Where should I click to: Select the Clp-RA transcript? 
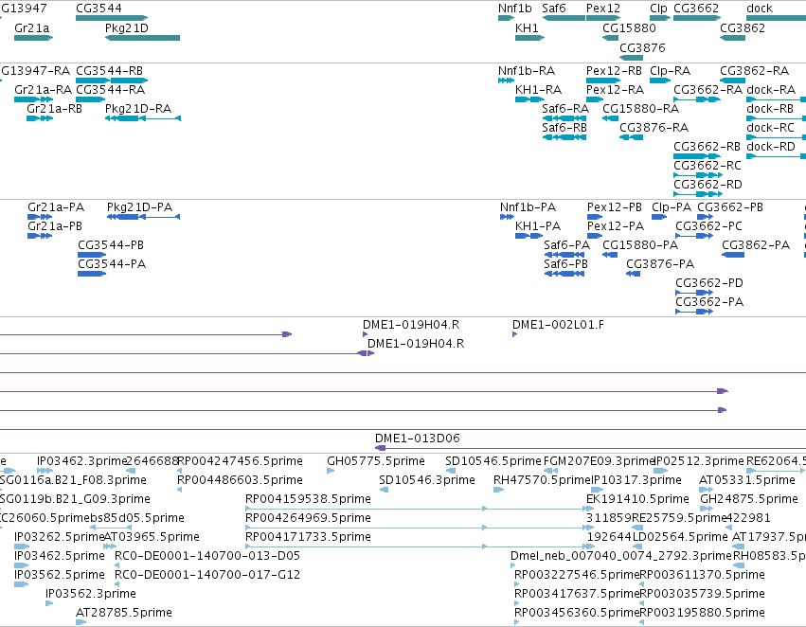[660, 81]
